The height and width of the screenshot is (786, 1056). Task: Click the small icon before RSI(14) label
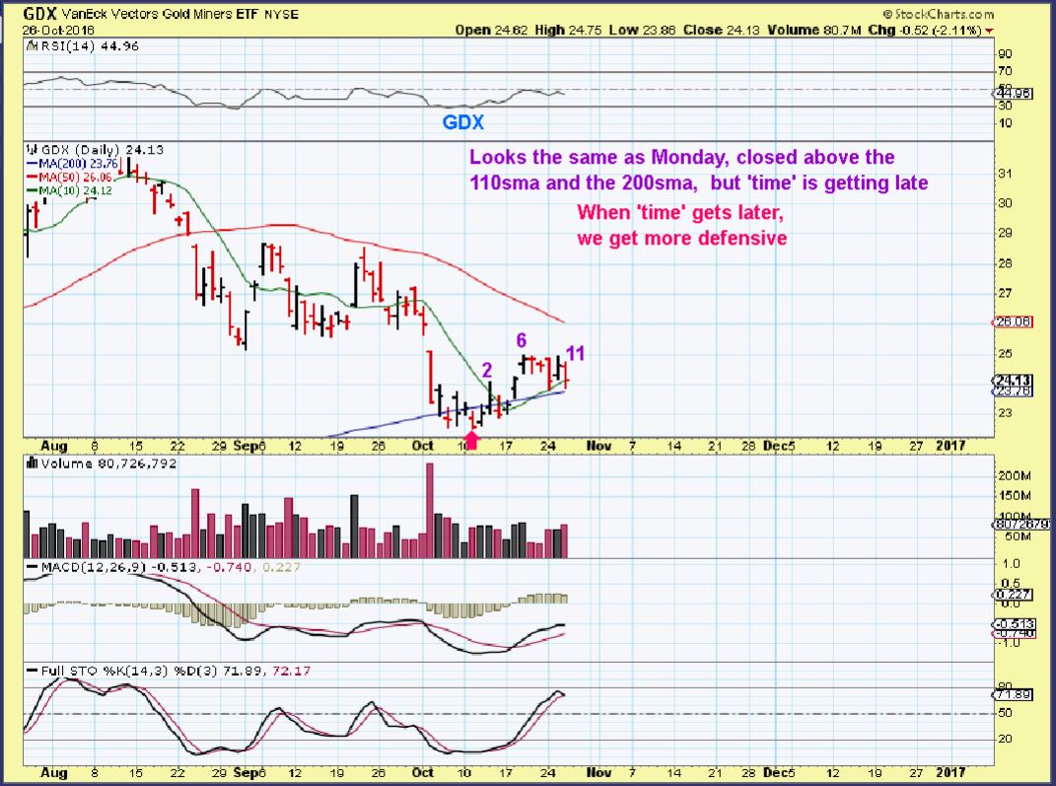click(31, 45)
